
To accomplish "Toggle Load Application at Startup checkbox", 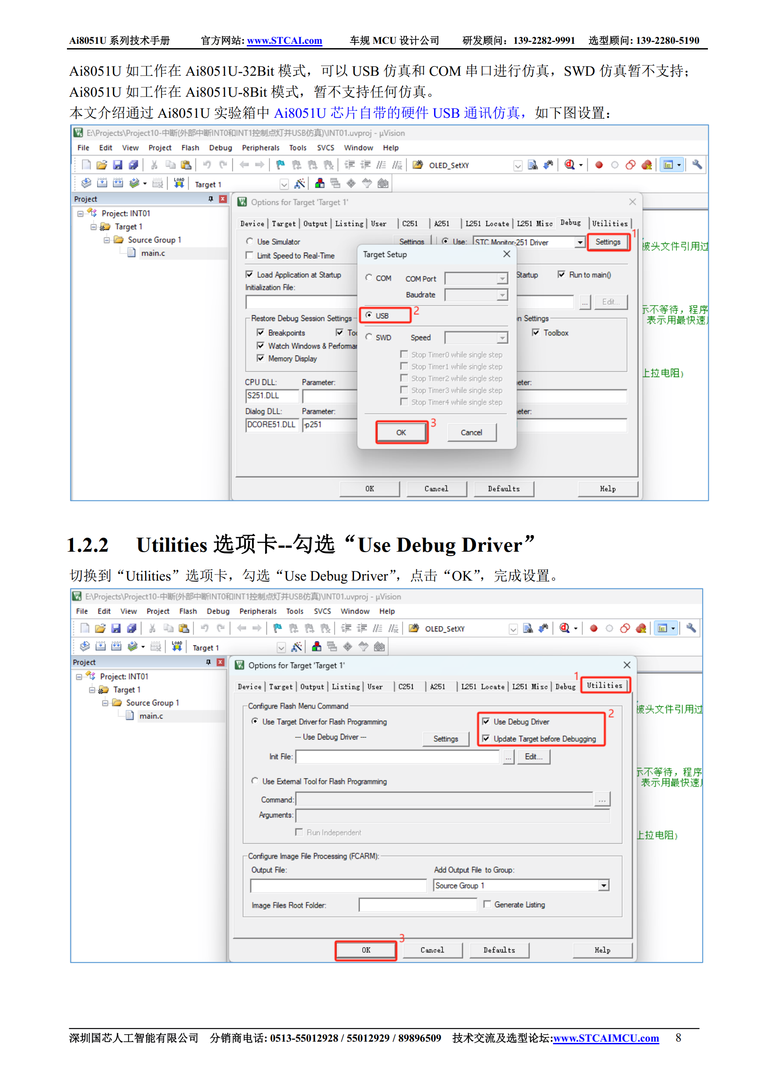I will [249, 275].
